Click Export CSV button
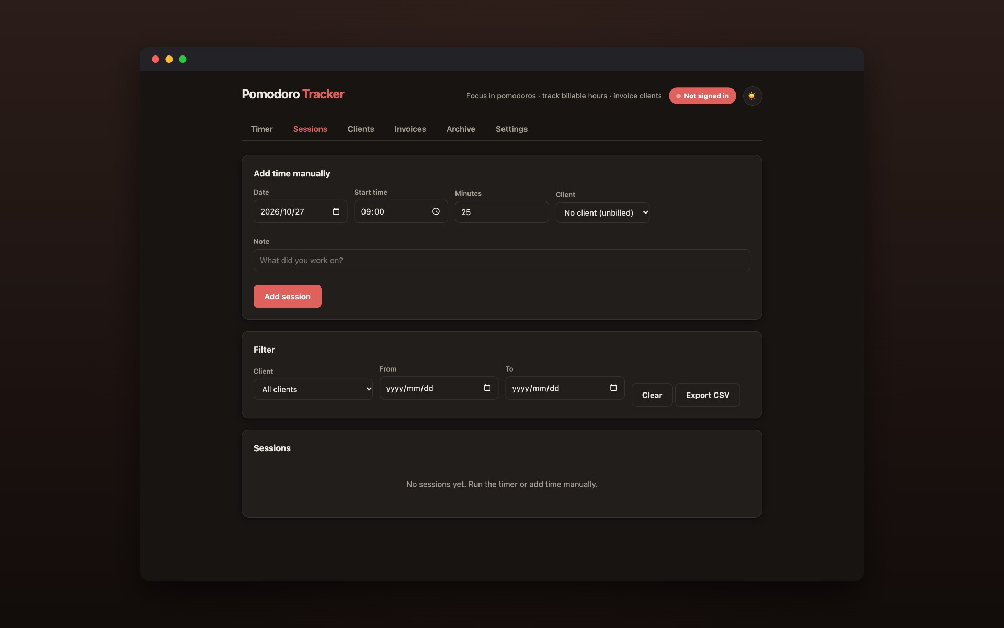This screenshot has height=628, width=1004. (x=708, y=395)
